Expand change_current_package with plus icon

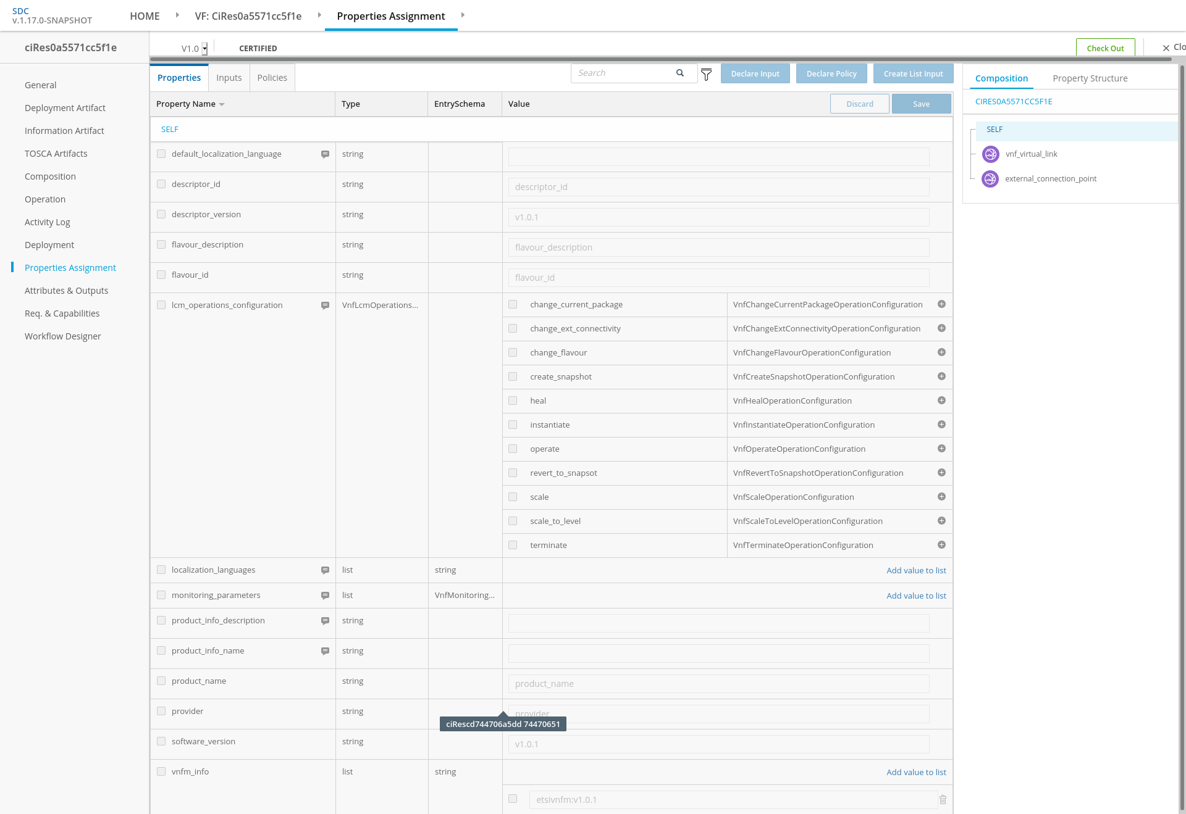[x=941, y=304]
